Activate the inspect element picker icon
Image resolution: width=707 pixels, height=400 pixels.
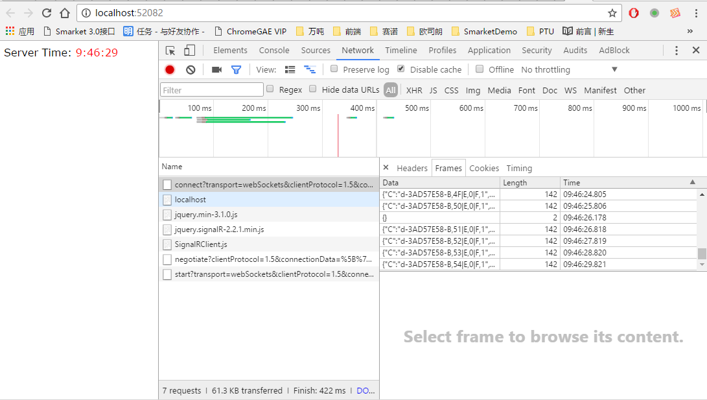pyautogui.click(x=170, y=51)
